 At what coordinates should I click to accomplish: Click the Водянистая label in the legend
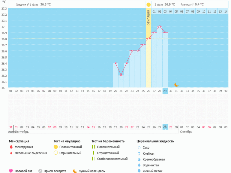pyautogui.click(x=151, y=165)
